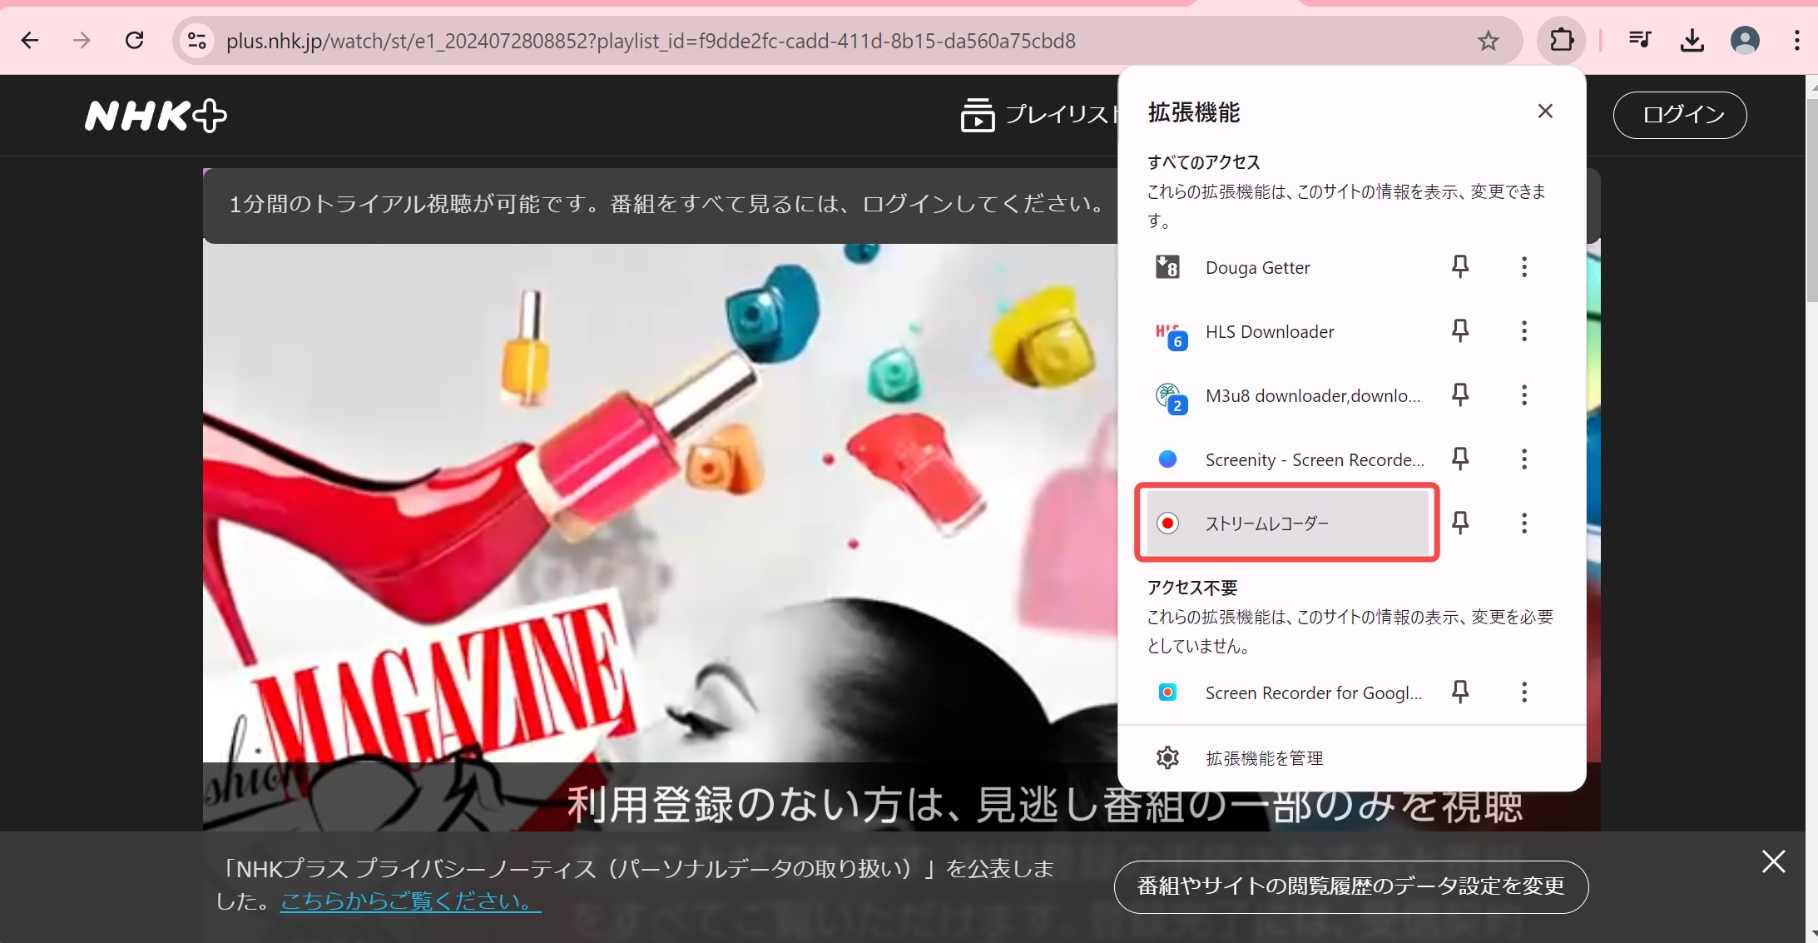Screen dimensions: 1818x943
Task: Open the ストリームレコーダー extension
Action: click(1266, 523)
